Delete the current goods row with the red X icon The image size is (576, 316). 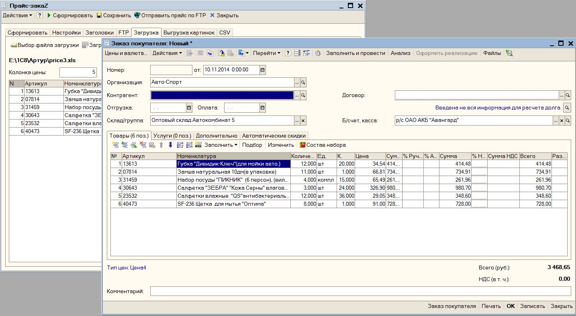tap(143, 145)
